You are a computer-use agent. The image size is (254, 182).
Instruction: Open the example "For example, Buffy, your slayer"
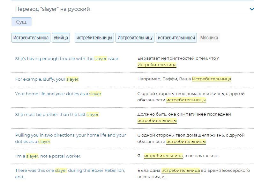tap(47, 79)
